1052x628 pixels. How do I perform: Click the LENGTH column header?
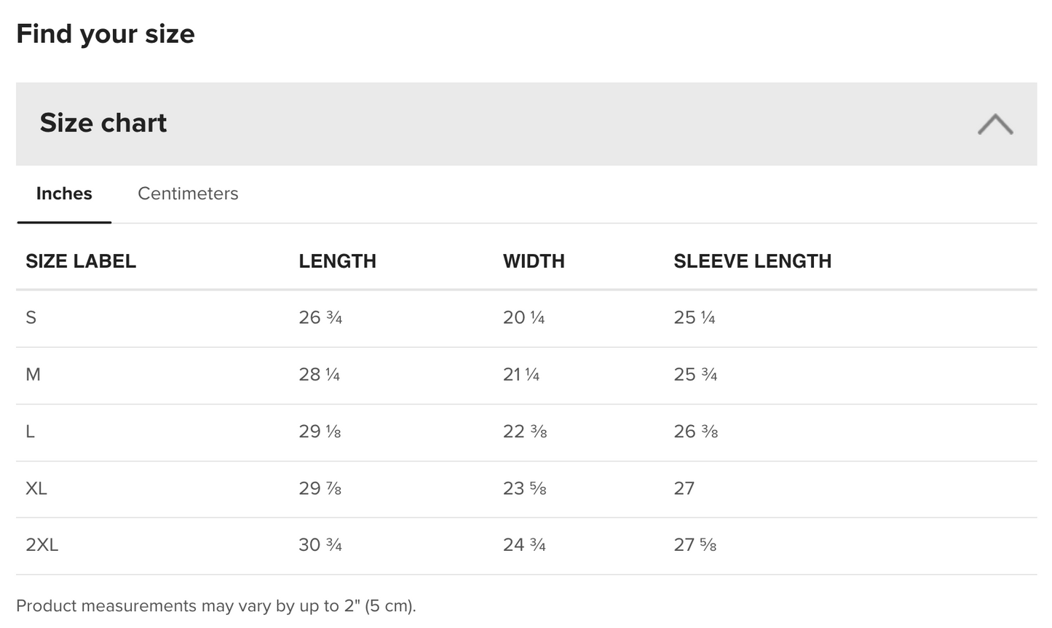(337, 261)
